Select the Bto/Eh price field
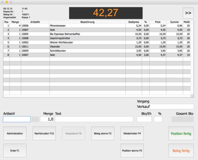The image size is (198, 160). (x=144, y=119)
